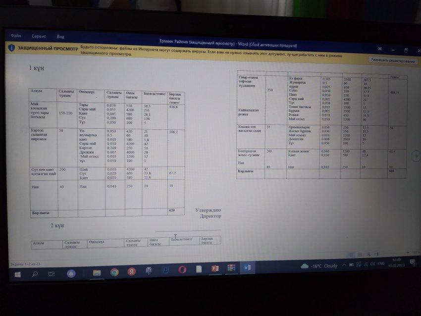The image size is (421, 316).
Task: Open the Файл menu
Action: click(x=16, y=36)
